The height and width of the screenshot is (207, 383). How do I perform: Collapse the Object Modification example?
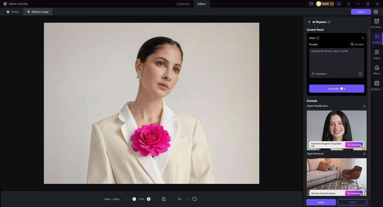364,106
